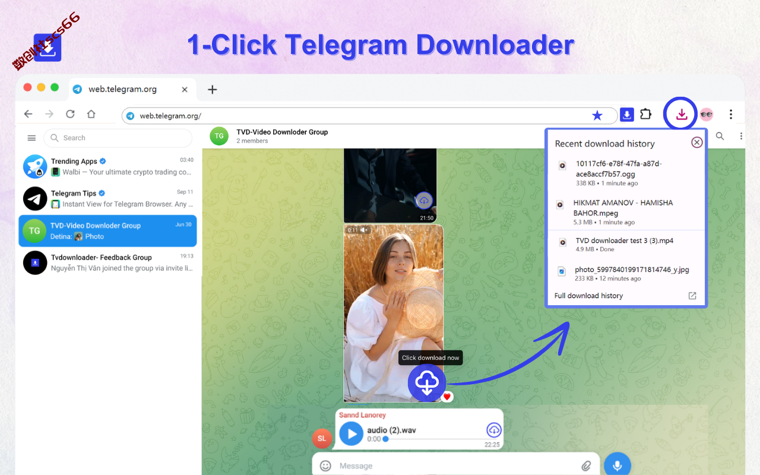The height and width of the screenshot is (475, 760).
Task: Open the Telegram Tips chat
Action: tap(107, 198)
